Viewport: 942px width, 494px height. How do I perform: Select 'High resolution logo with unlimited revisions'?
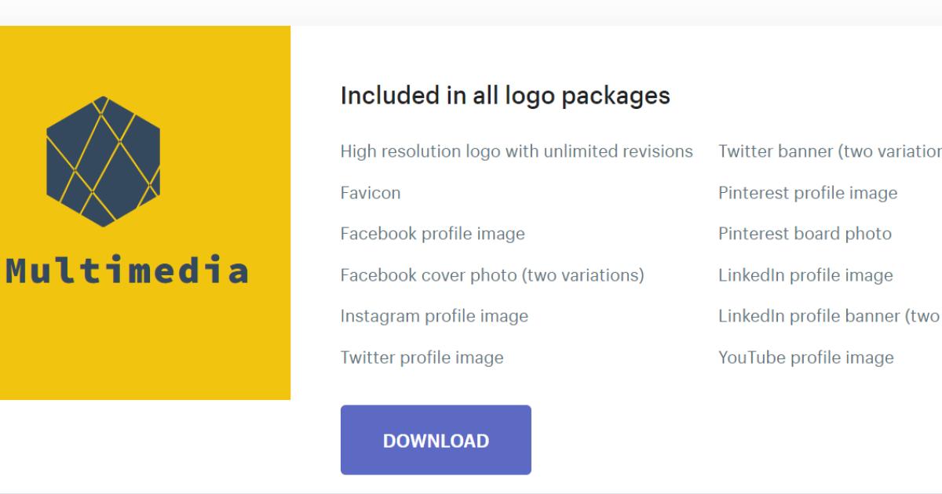click(517, 151)
